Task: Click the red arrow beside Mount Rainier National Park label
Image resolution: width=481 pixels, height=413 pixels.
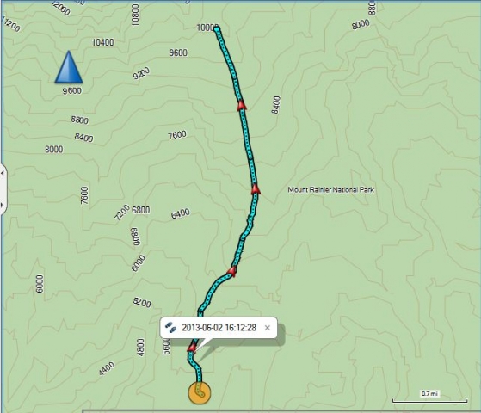Action: click(256, 188)
